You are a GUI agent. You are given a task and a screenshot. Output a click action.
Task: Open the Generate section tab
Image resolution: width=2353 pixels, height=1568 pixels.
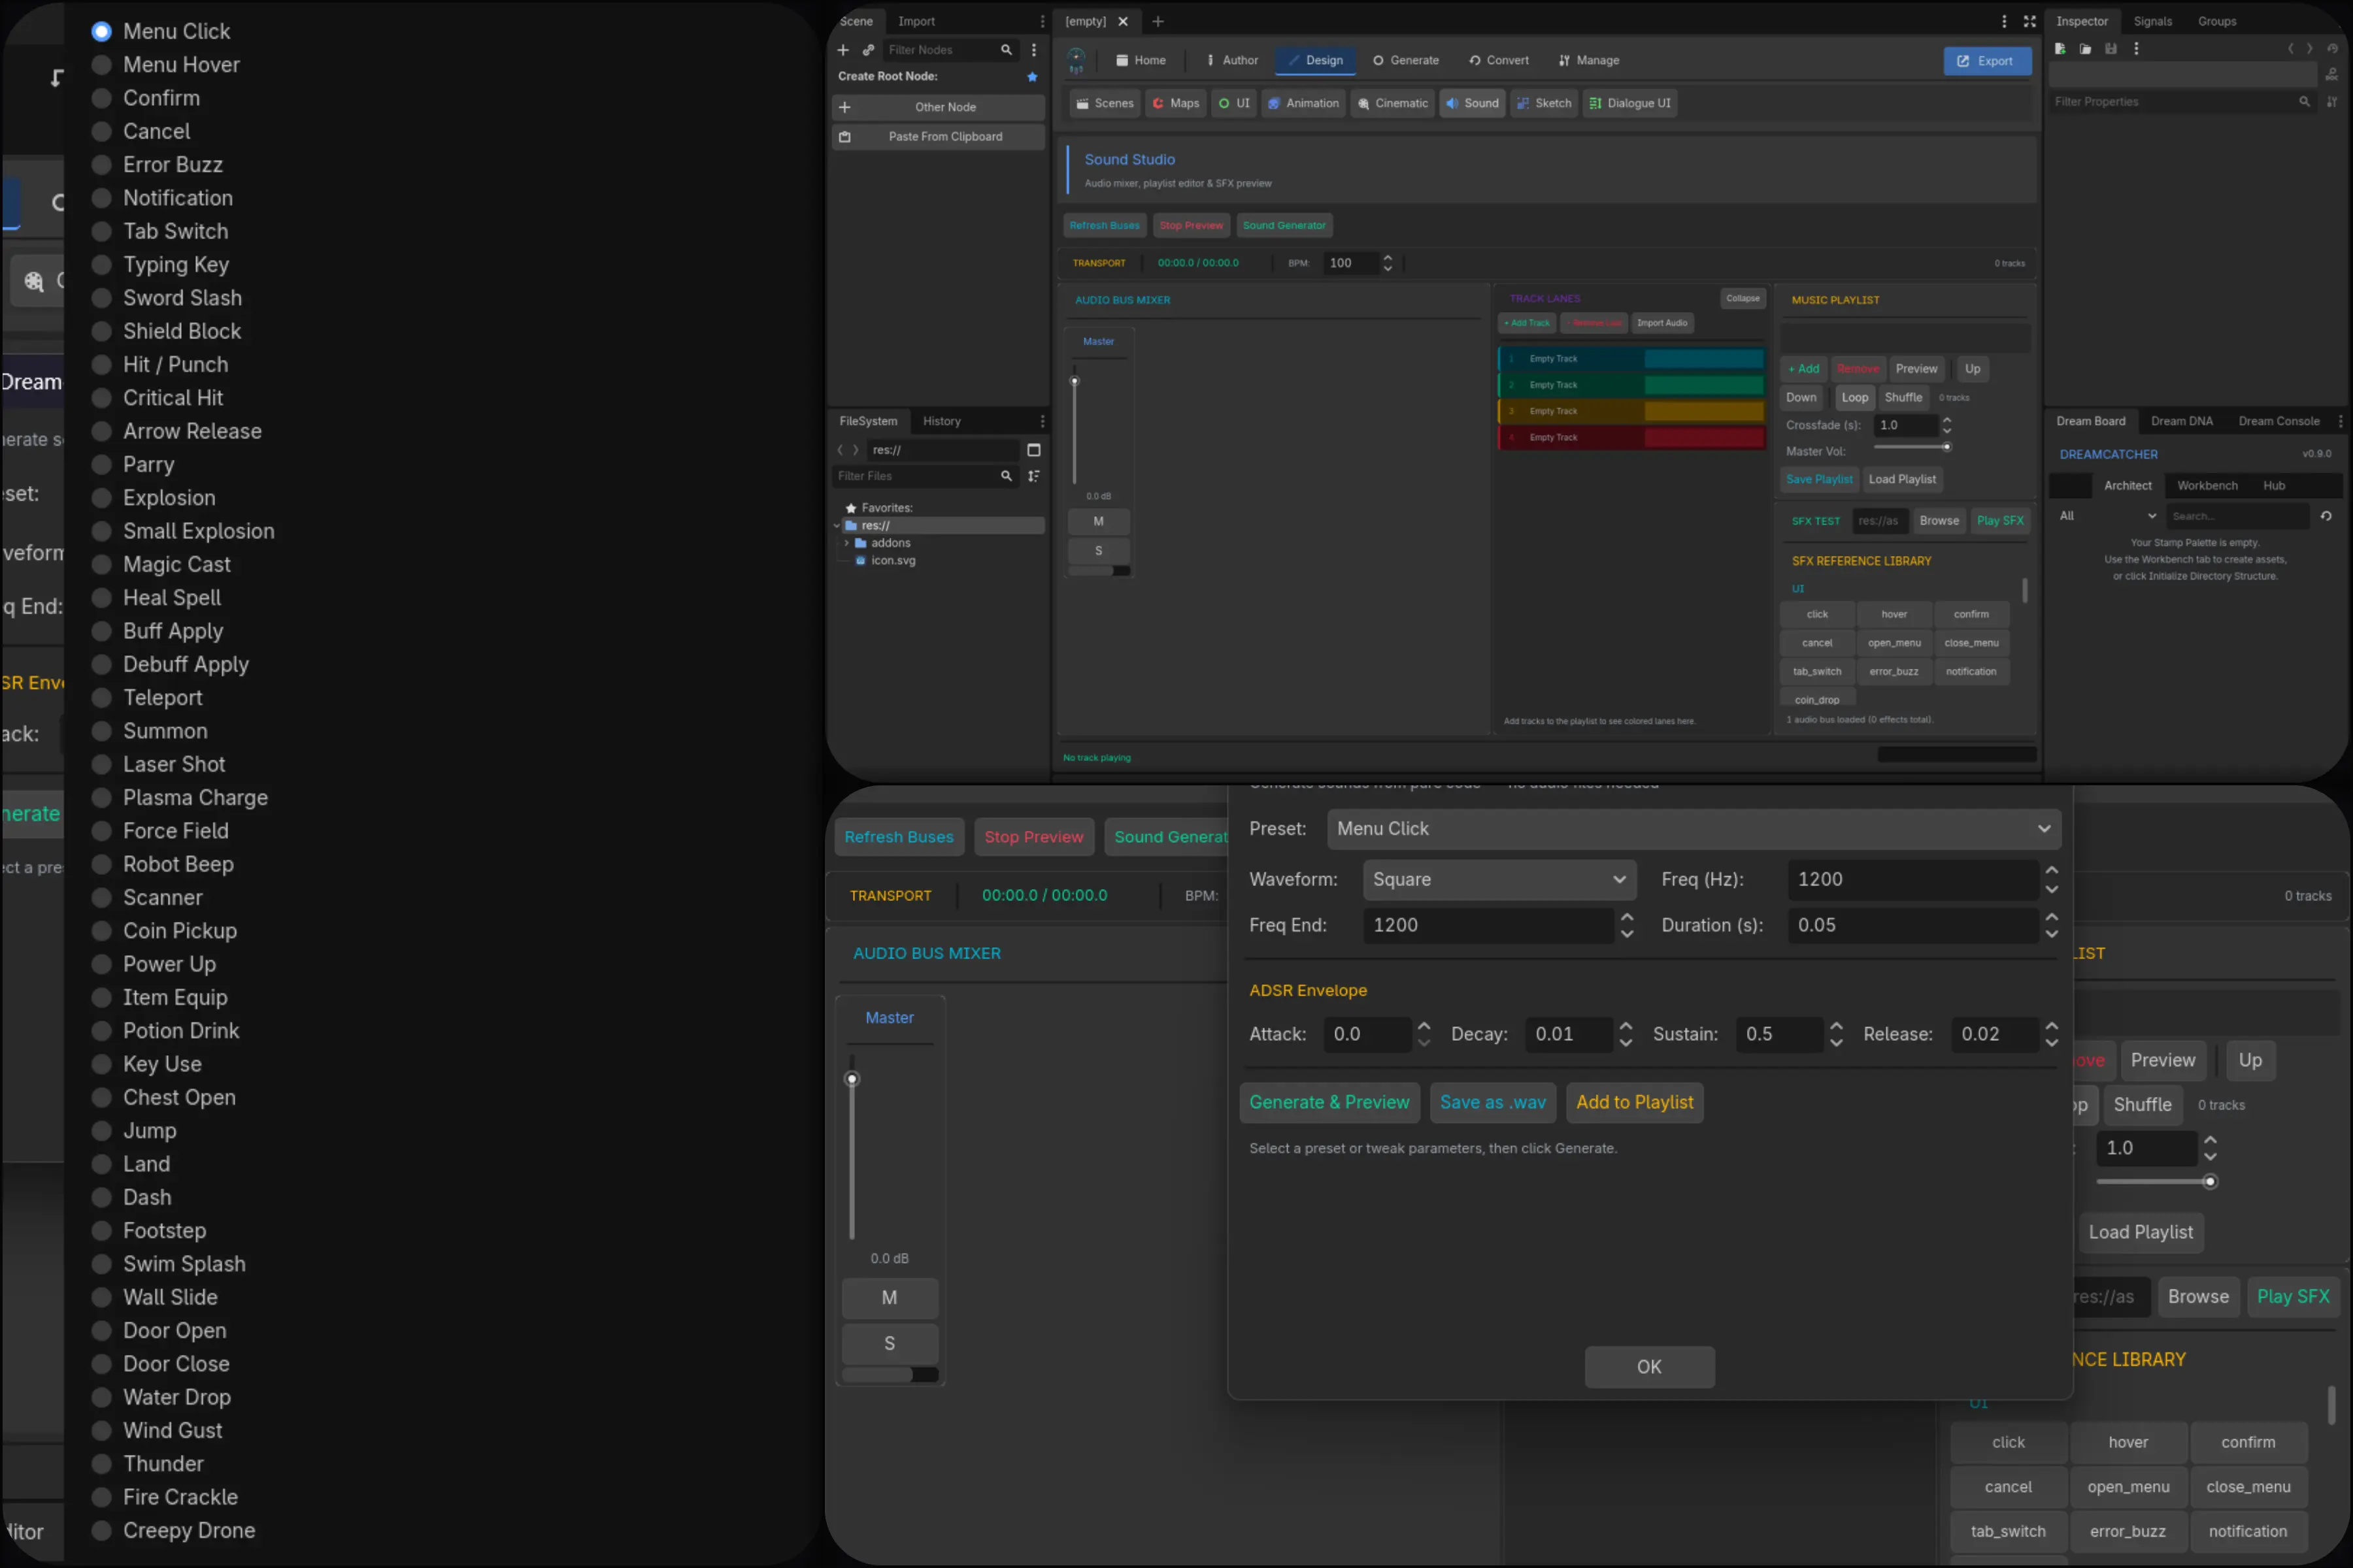click(x=1406, y=60)
